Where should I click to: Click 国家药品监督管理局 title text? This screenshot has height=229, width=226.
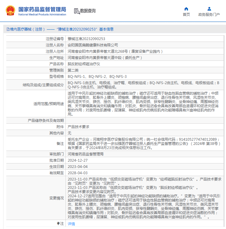click(42, 9)
